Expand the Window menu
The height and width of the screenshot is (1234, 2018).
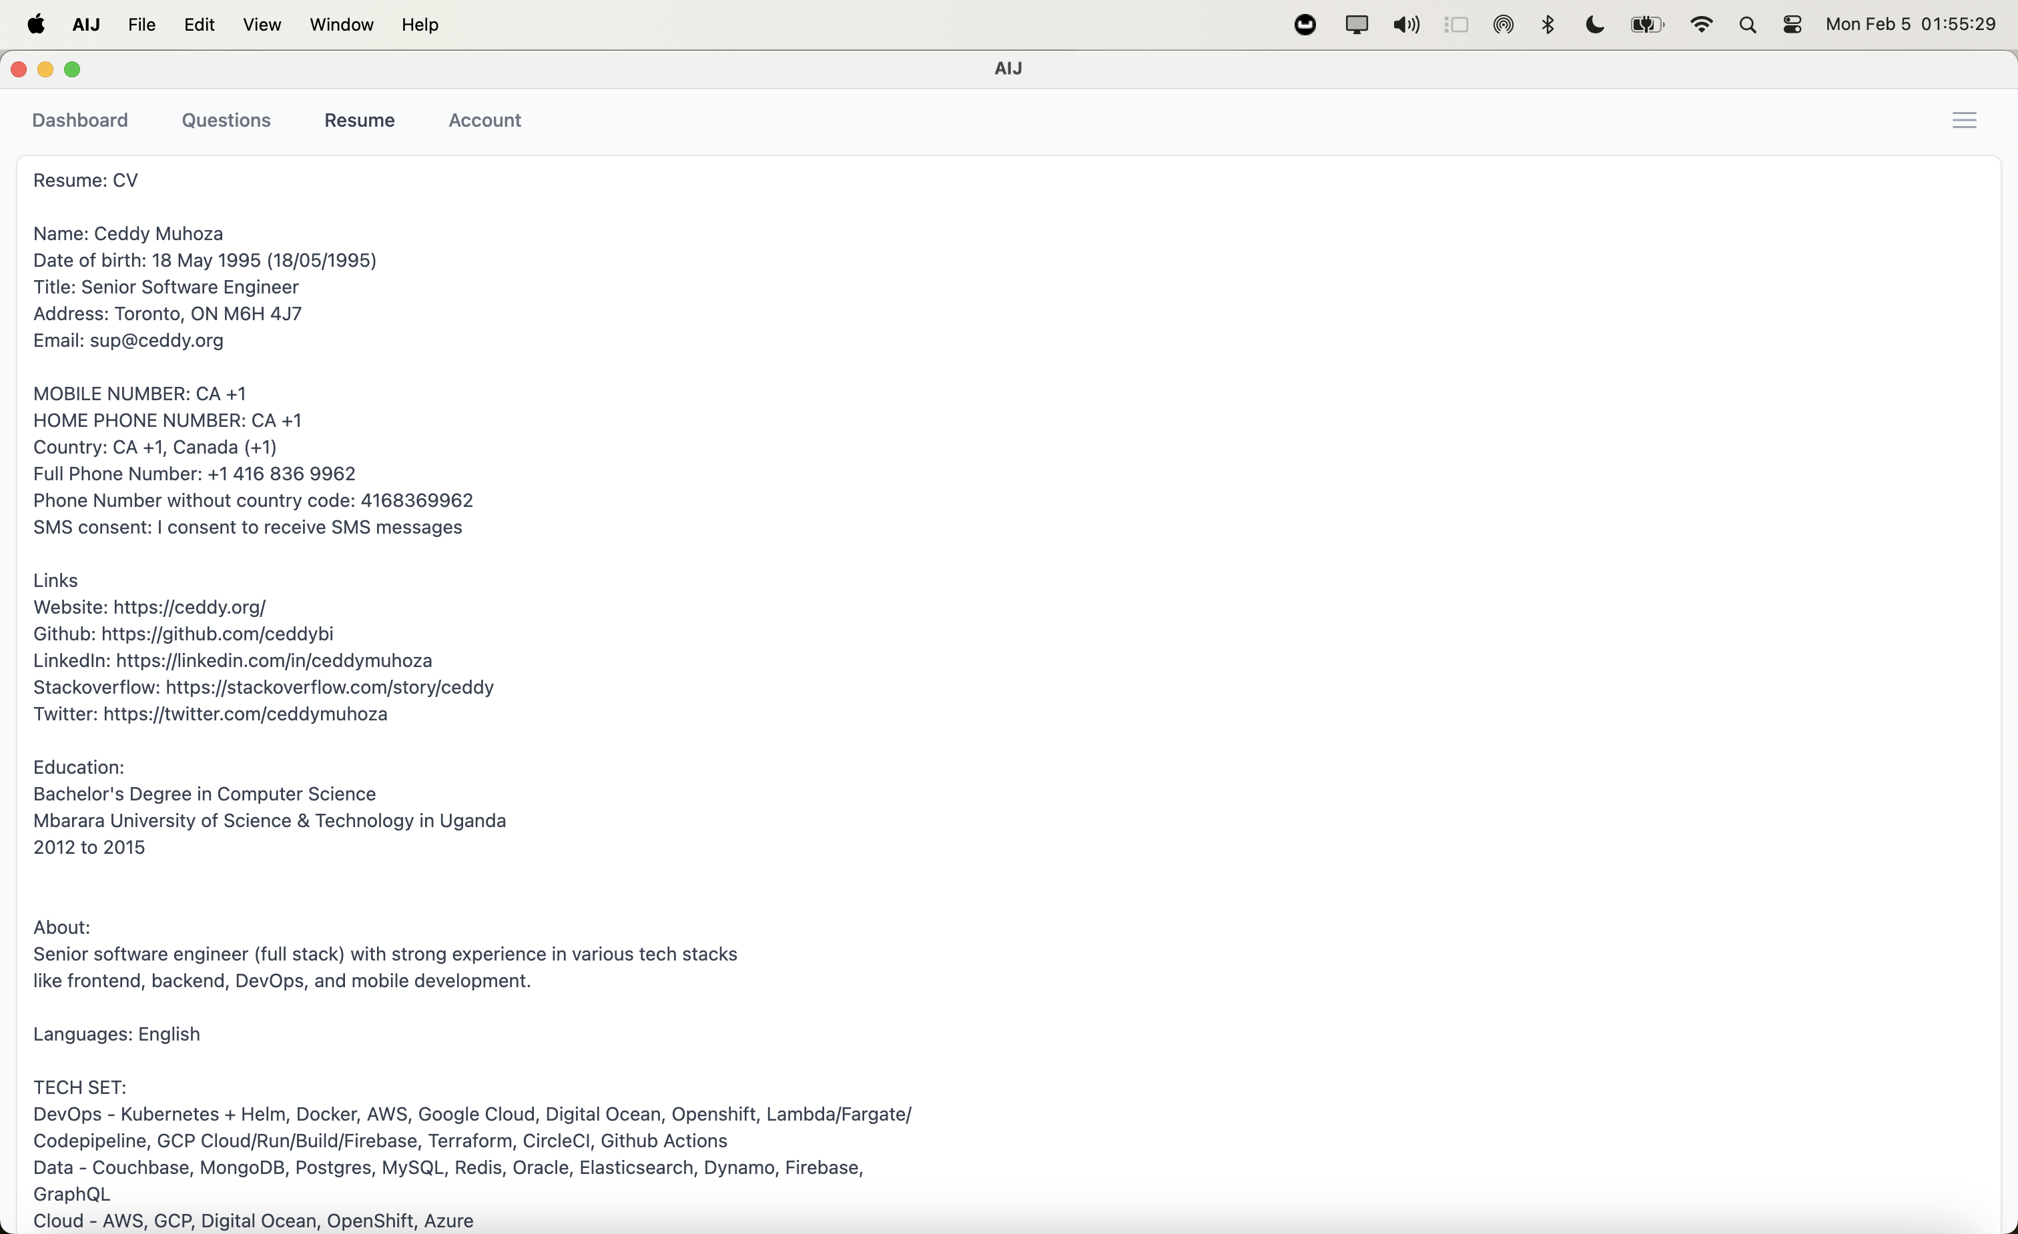(x=342, y=25)
